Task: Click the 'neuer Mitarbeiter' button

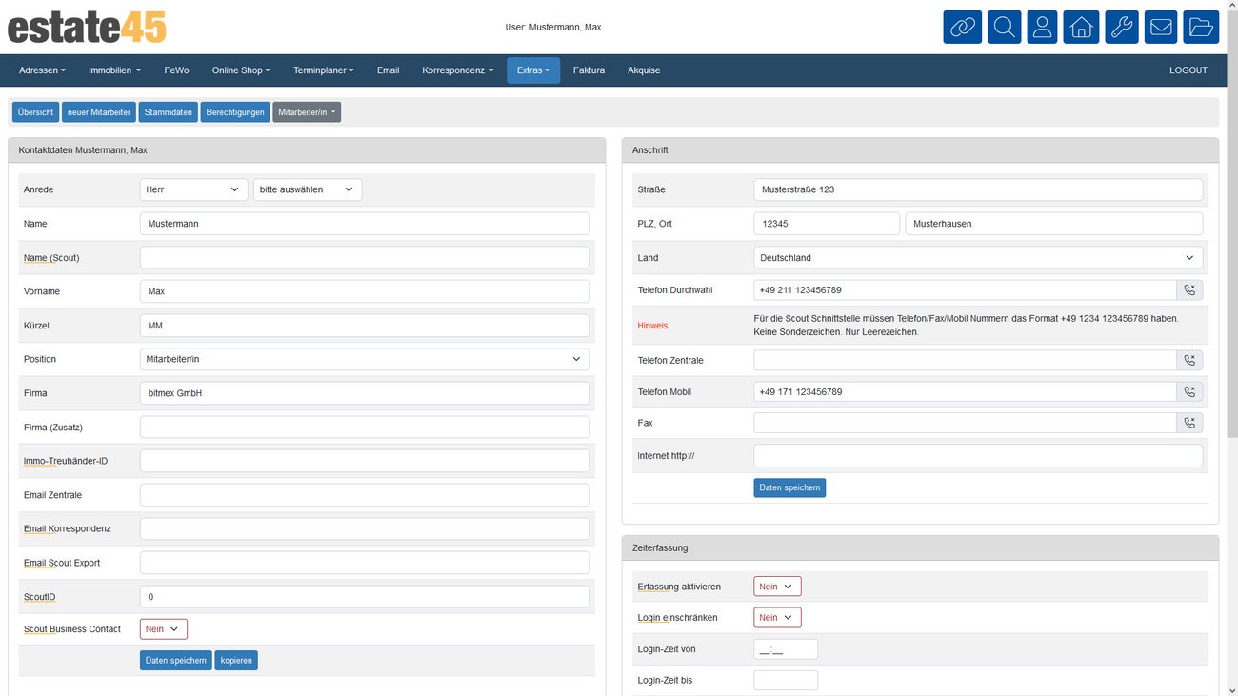Action: (99, 112)
